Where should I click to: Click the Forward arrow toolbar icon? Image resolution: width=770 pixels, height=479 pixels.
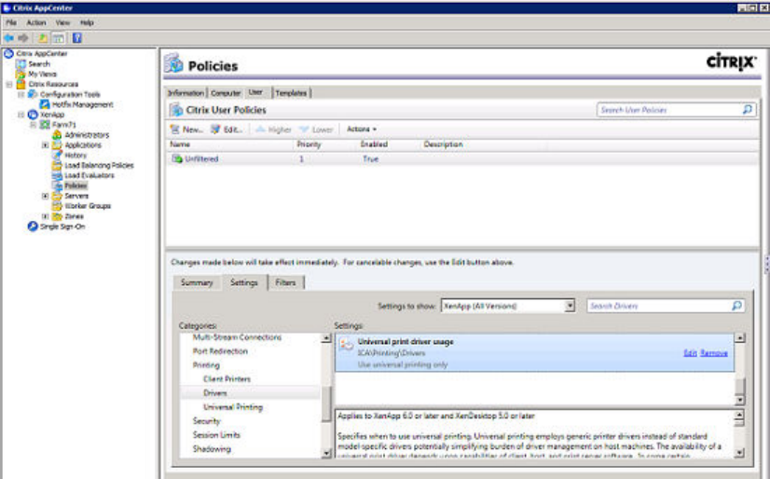(x=23, y=38)
